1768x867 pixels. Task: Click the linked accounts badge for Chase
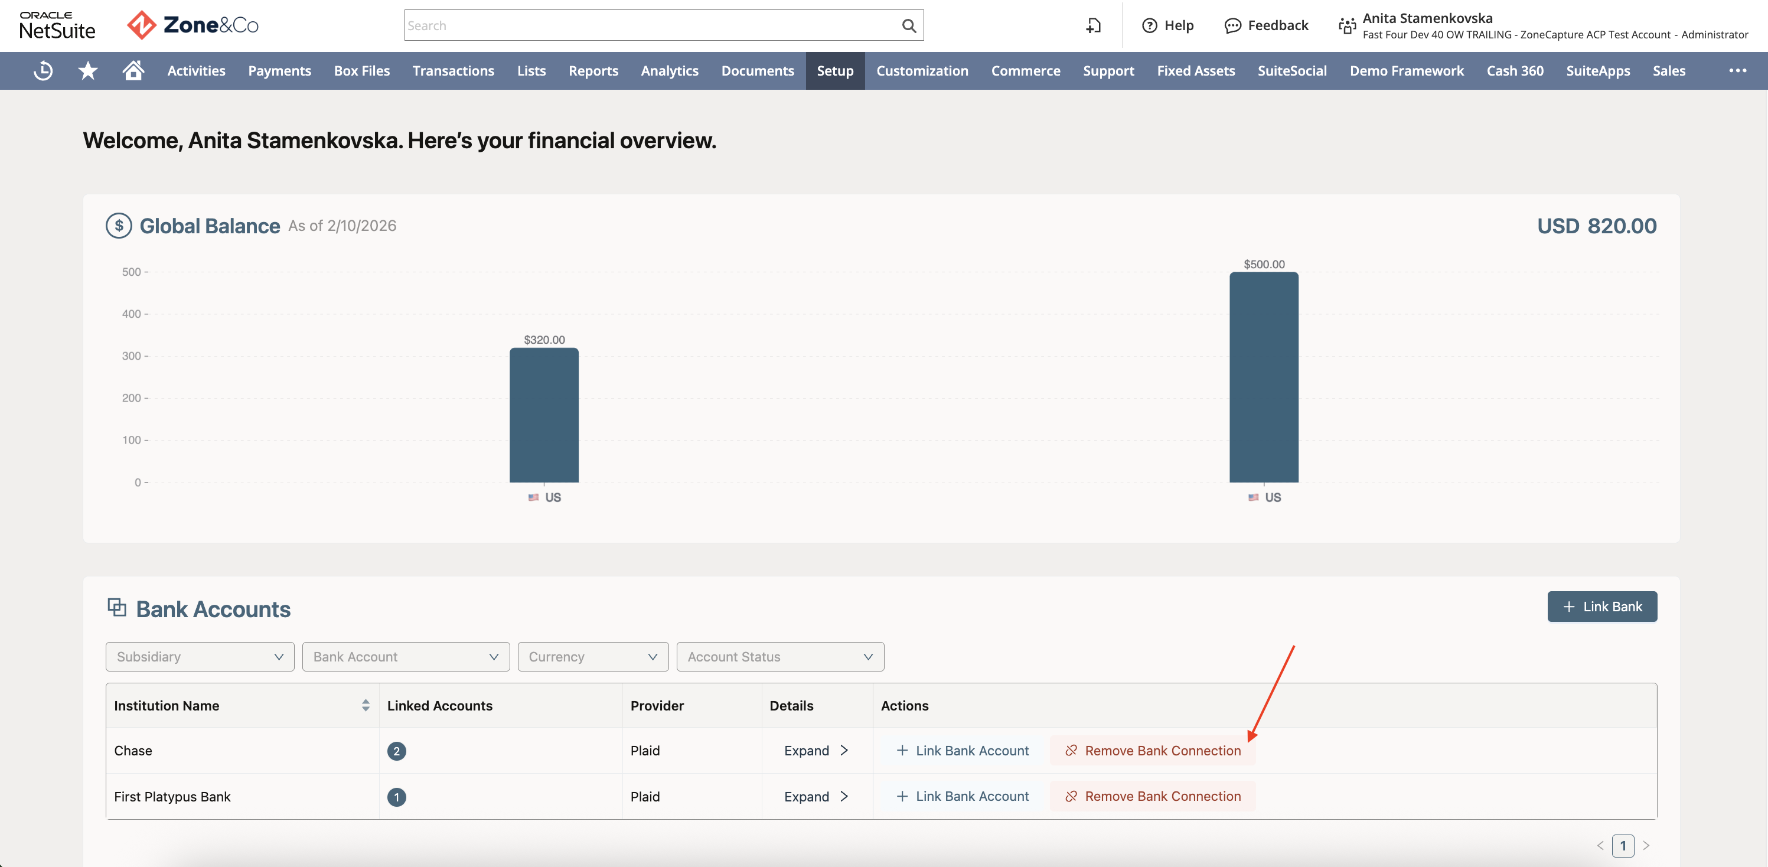point(397,751)
